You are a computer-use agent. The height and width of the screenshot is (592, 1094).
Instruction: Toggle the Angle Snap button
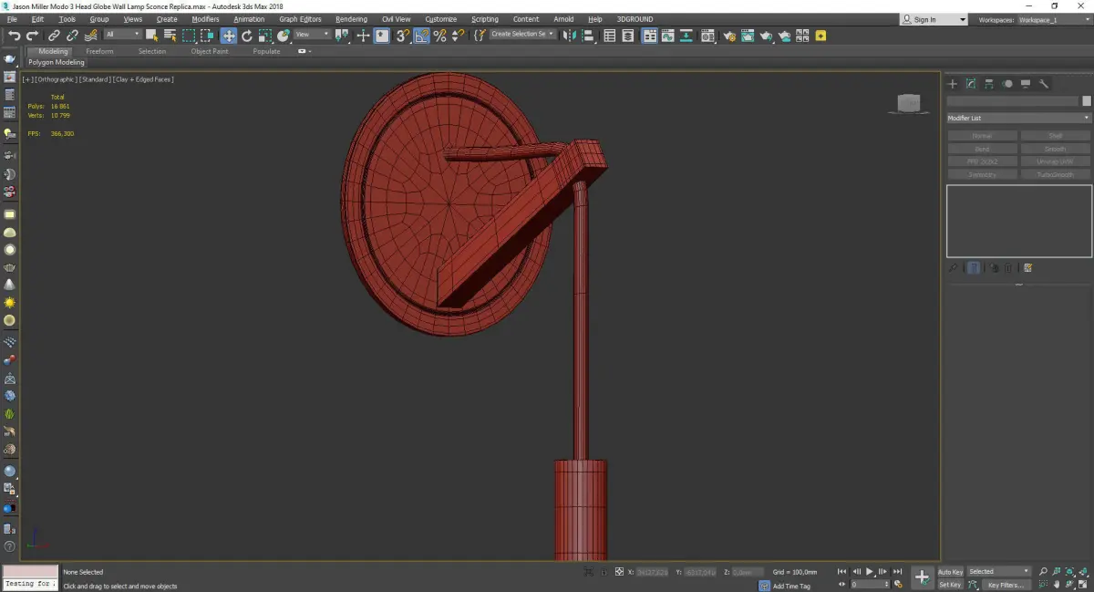click(x=421, y=36)
